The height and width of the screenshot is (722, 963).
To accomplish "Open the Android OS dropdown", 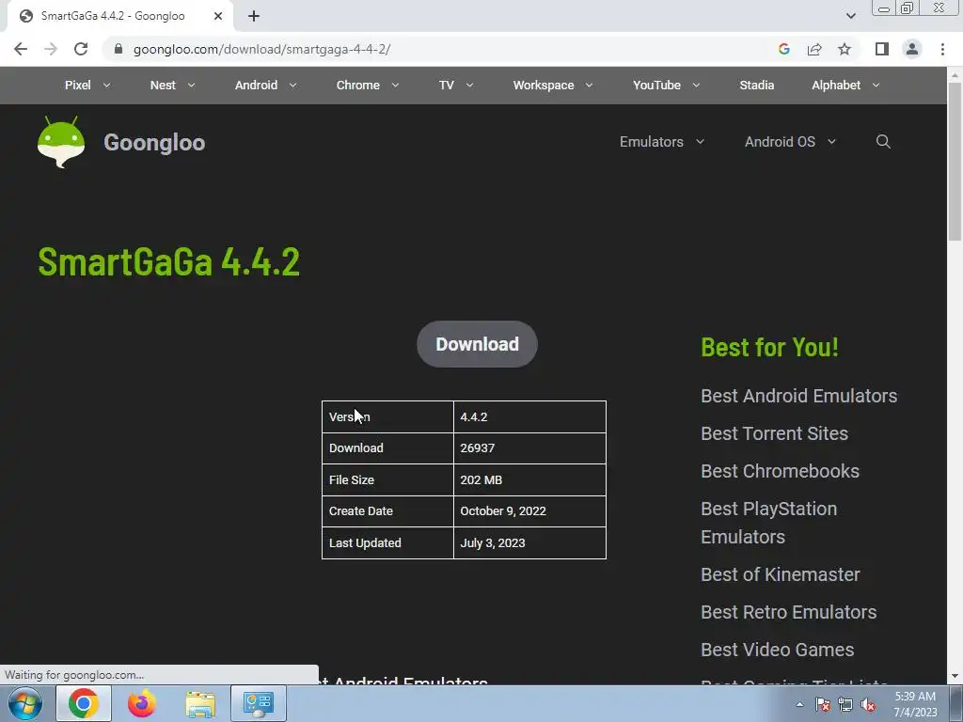I will (x=790, y=142).
